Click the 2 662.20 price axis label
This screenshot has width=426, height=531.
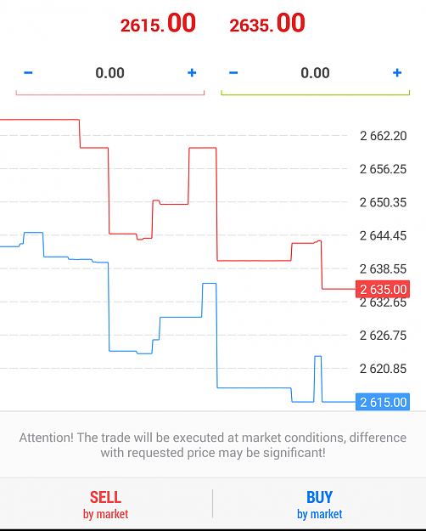383,136
